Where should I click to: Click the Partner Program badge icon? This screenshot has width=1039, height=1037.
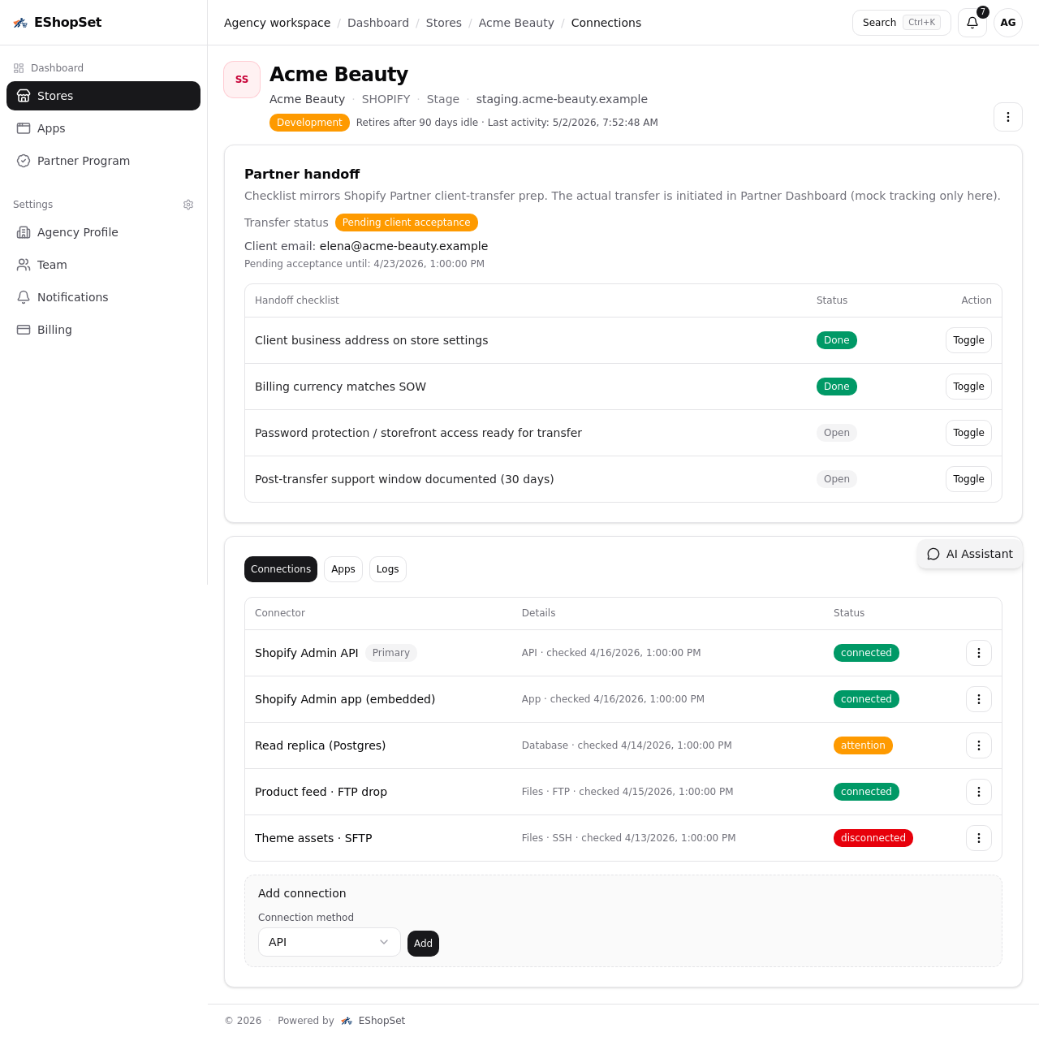click(24, 161)
